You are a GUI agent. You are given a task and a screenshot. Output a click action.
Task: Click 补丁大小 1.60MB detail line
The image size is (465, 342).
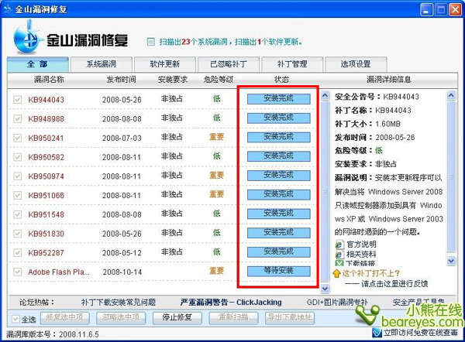[367, 124]
